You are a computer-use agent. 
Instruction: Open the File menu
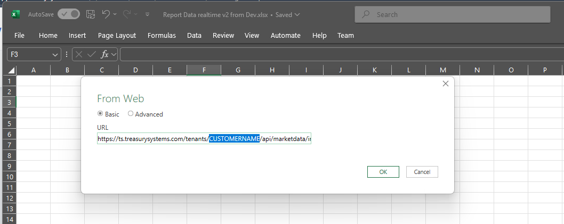pos(19,35)
